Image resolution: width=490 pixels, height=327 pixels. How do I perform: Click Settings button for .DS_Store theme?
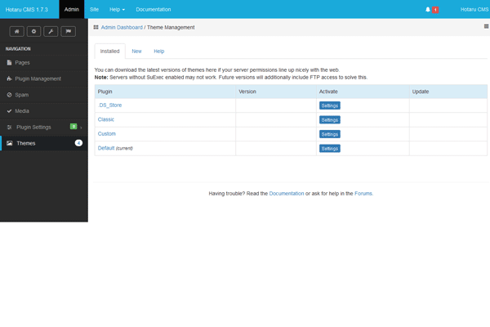point(330,105)
